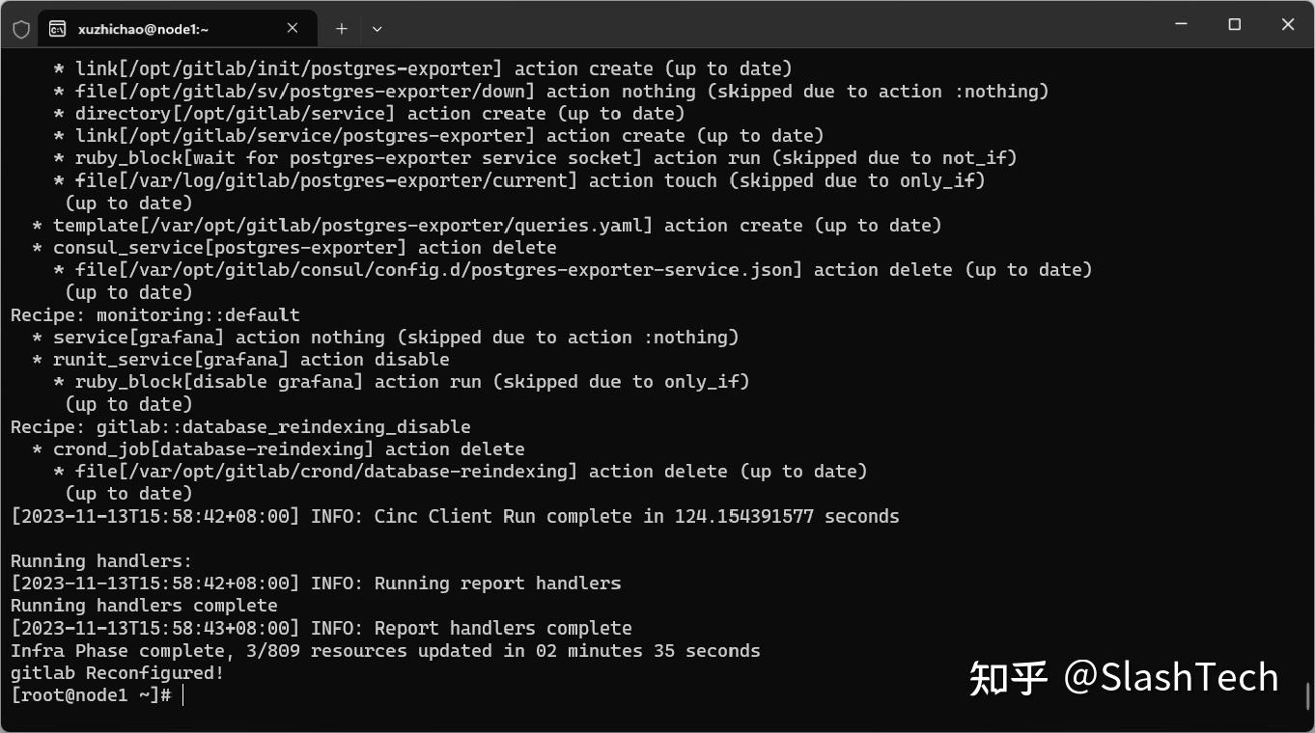The image size is (1315, 733).
Task: Click the minimize window button
Action: pyautogui.click(x=1182, y=26)
